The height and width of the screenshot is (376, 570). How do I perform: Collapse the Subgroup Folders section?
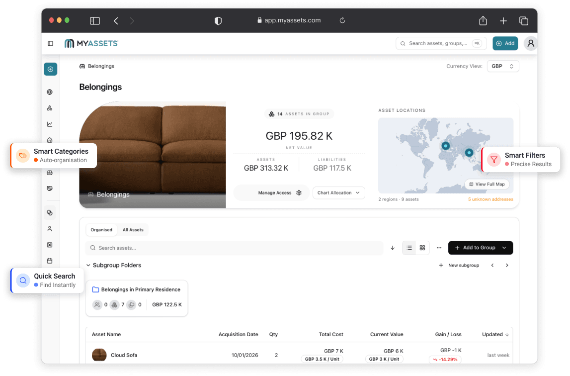pos(88,266)
